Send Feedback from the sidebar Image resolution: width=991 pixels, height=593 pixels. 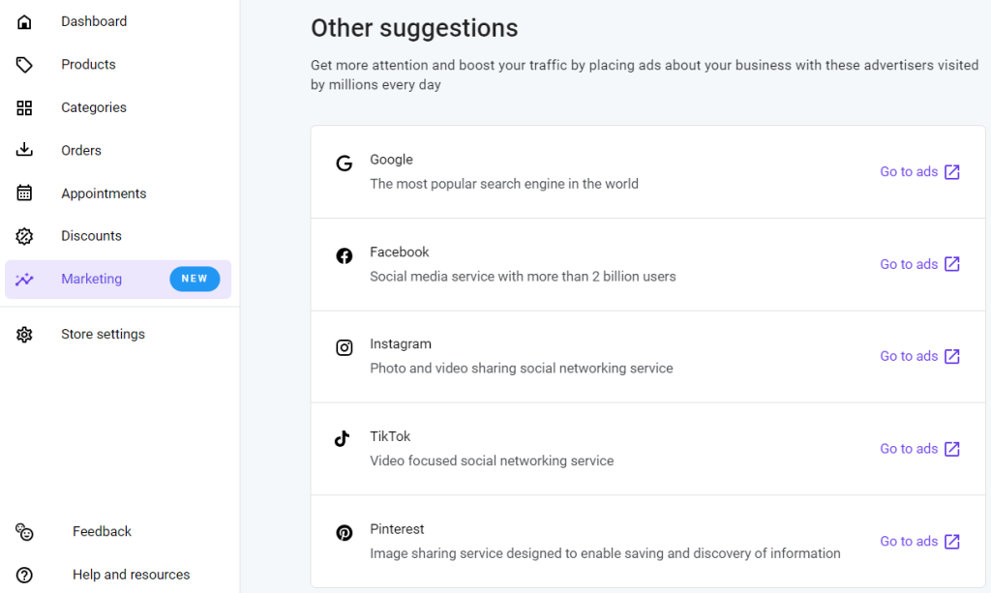(x=102, y=531)
